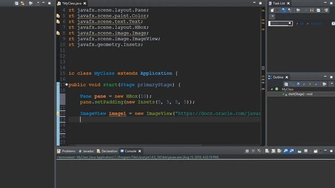Toggle Scheduled presentation in Task List toolbar

[289, 10]
